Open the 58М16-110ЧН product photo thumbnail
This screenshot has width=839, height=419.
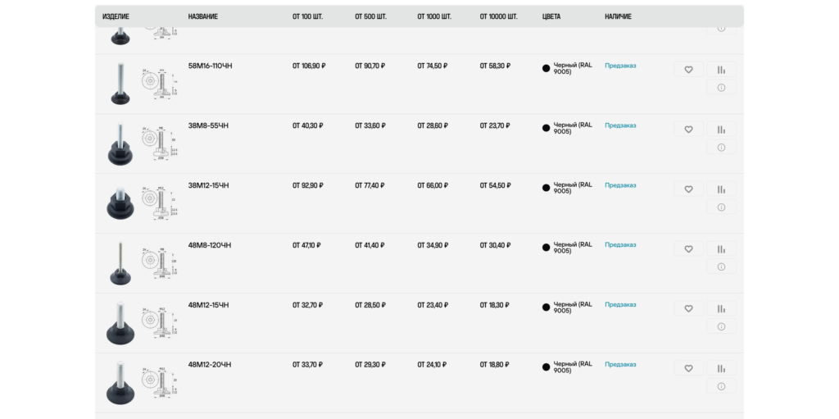(120, 84)
